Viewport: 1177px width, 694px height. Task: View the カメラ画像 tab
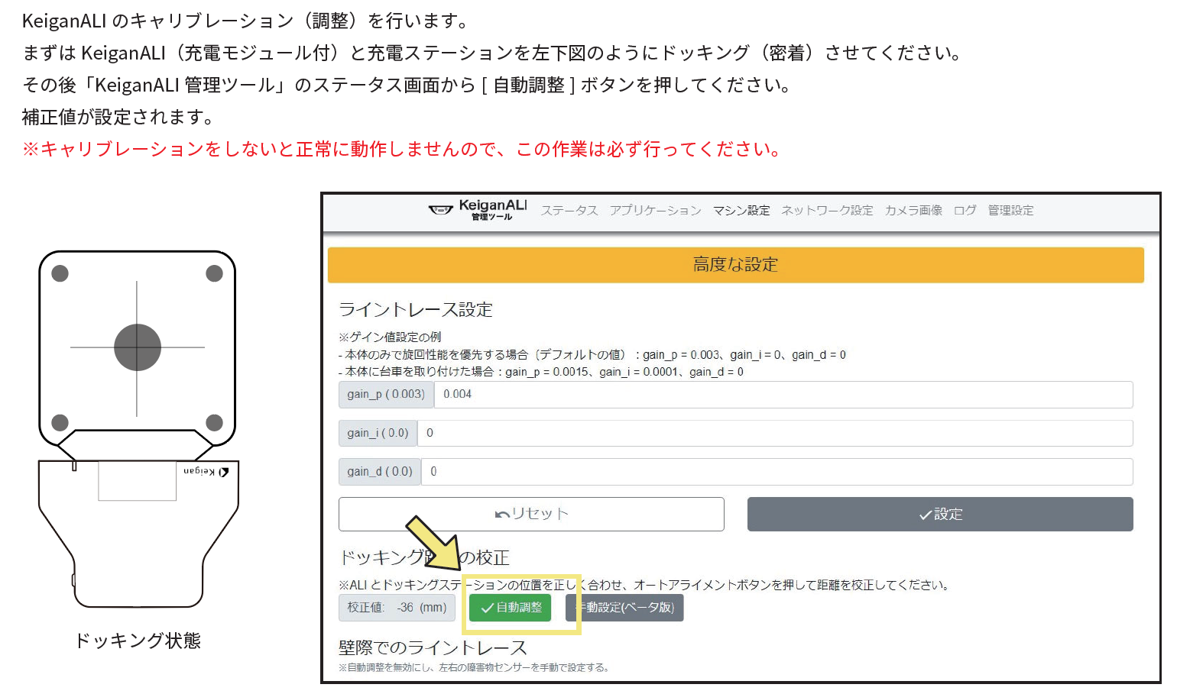[x=913, y=210]
